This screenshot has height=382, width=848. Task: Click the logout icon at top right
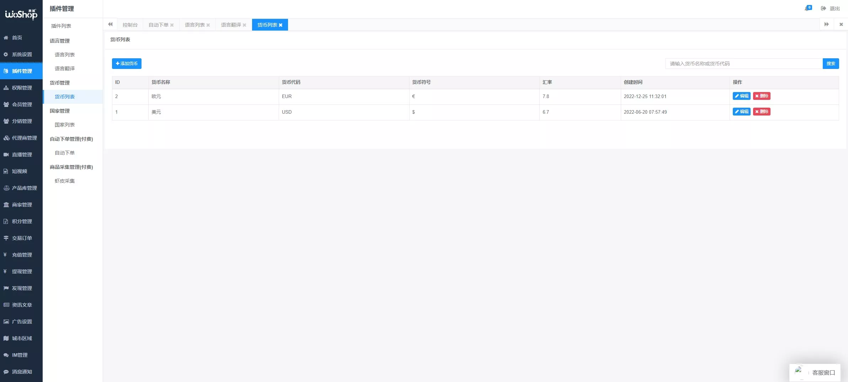pyautogui.click(x=823, y=9)
